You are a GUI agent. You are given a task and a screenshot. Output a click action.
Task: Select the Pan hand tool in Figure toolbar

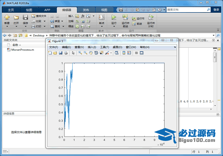click(x=91, y=53)
